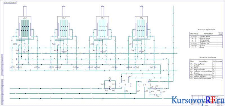This screenshot has width=225, height=106.
Task: Click pump Н-4 below tank Е-2
Action: coord(156,95)
